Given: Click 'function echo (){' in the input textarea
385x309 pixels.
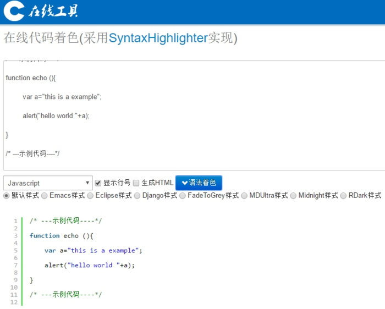Looking at the screenshot, I should [31, 78].
